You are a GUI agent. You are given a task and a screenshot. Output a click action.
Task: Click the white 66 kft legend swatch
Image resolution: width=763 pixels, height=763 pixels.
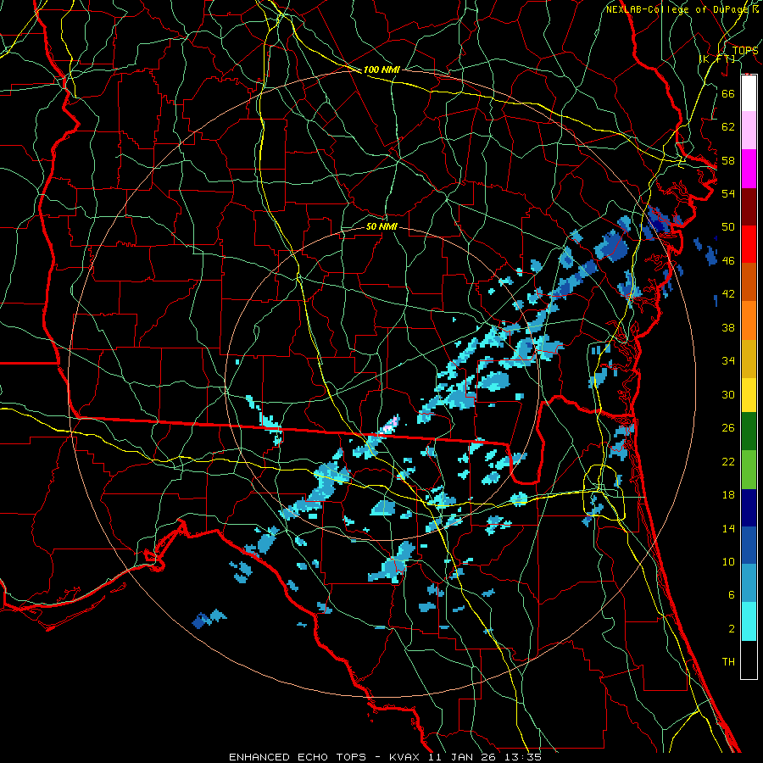[x=749, y=93]
